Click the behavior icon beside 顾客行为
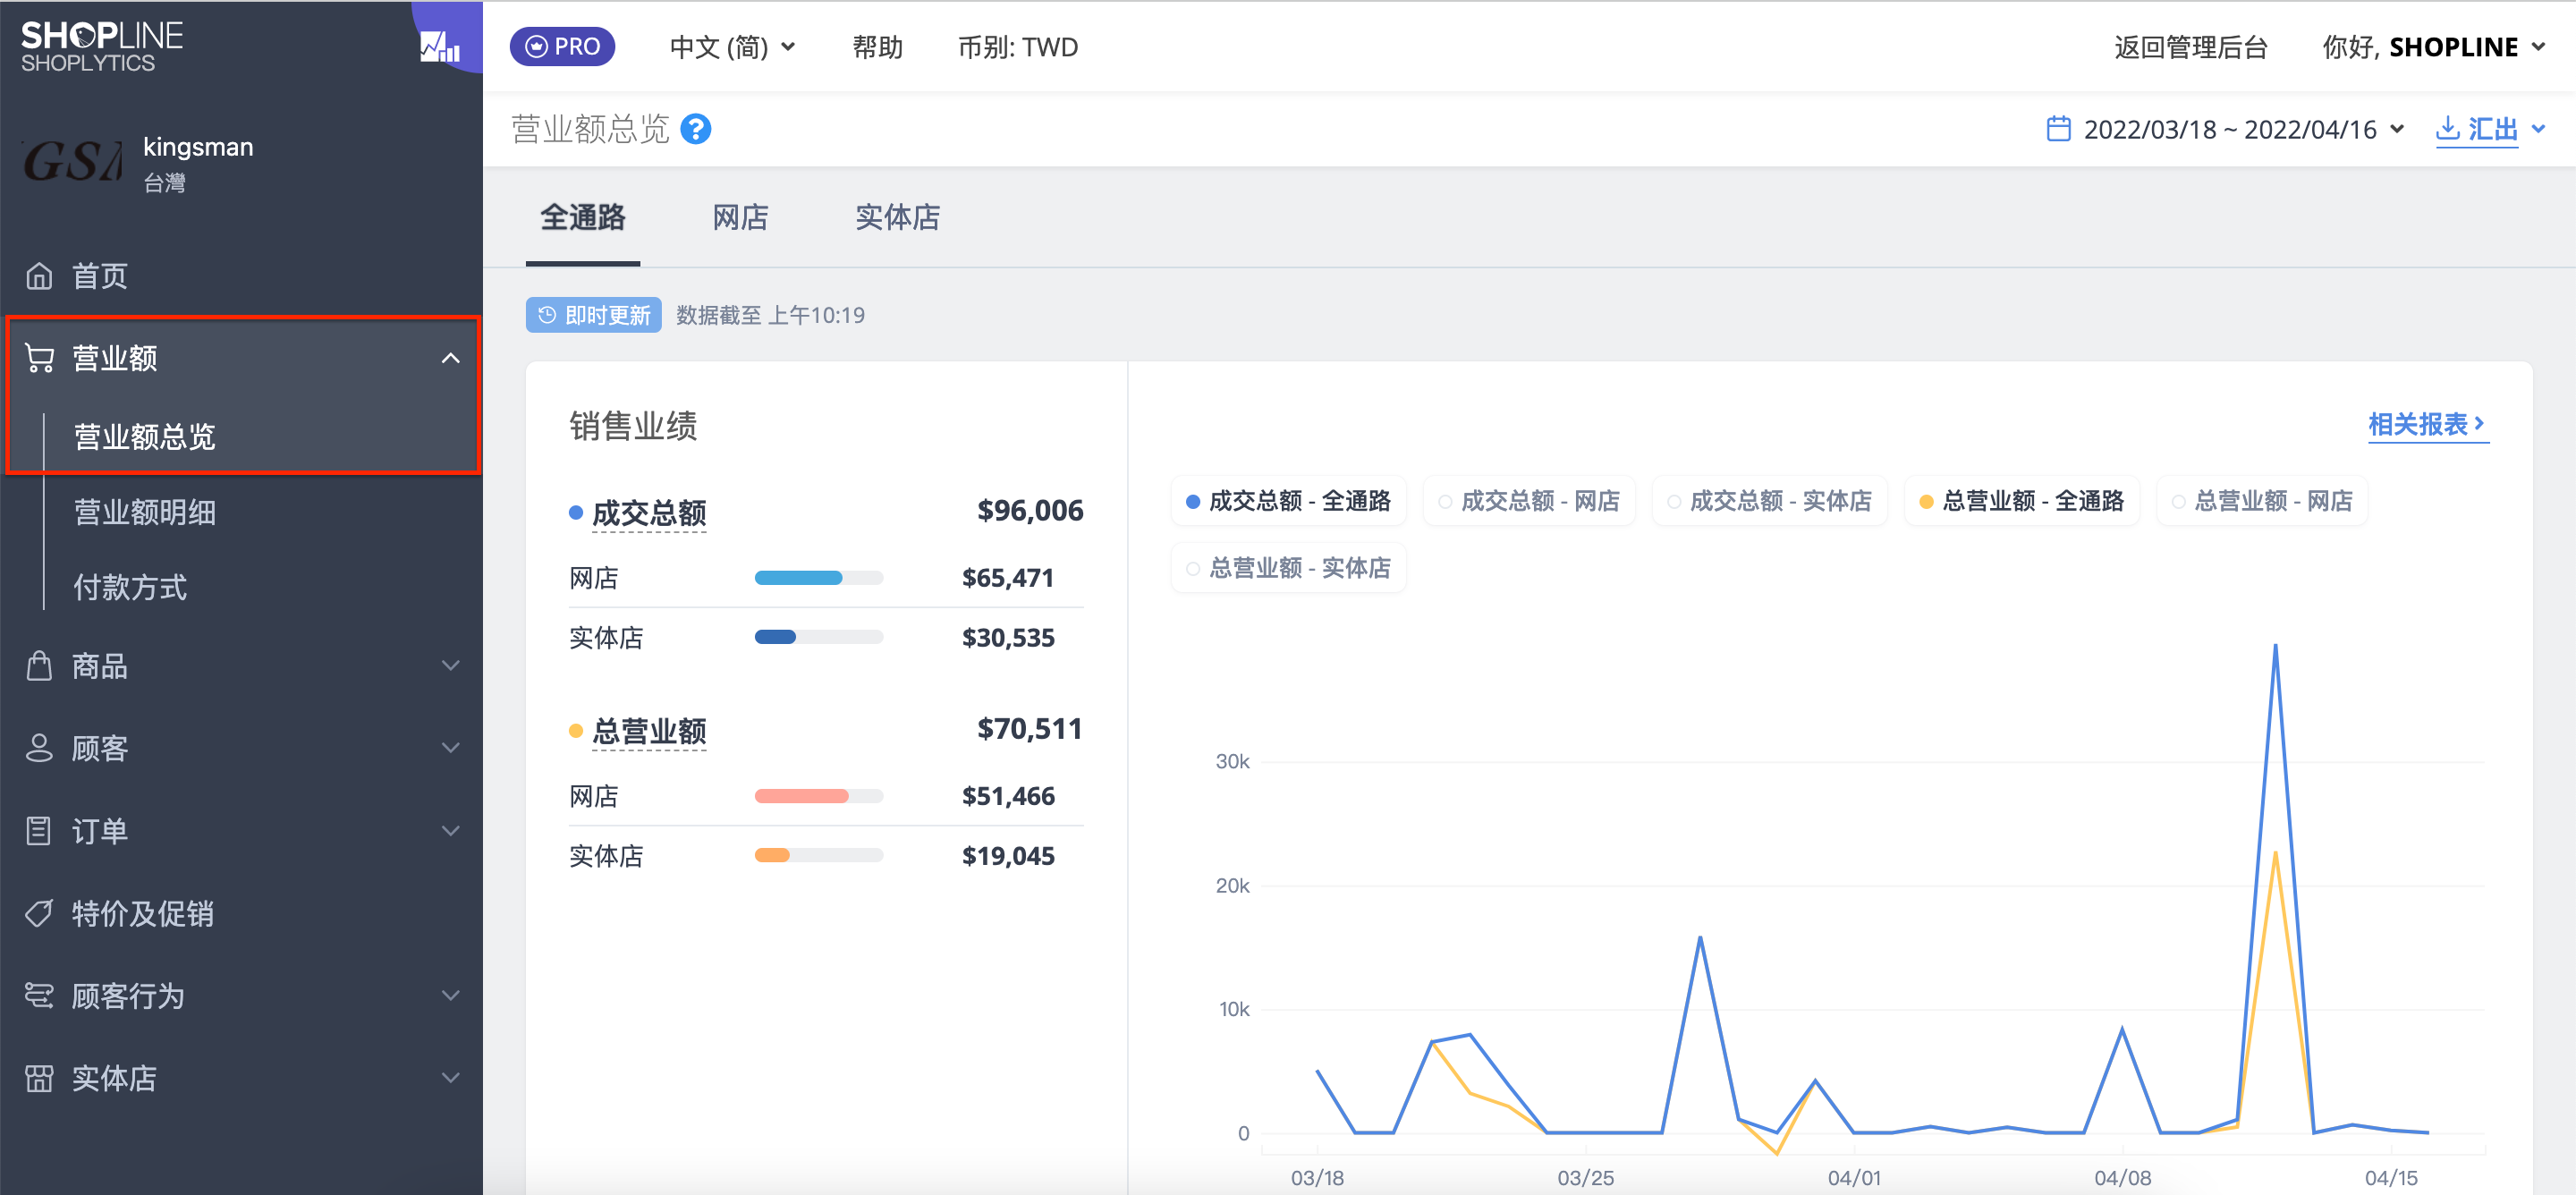Image resolution: width=2576 pixels, height=1195 pixels. tap(39, 996)
